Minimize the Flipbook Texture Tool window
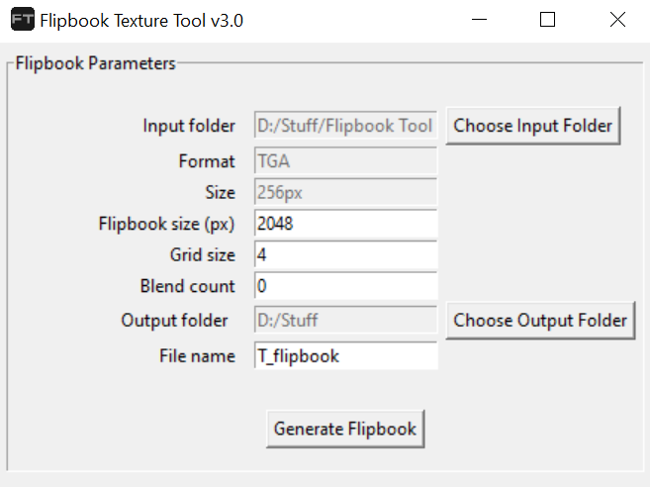650x487 pixels. [x=479, y=20]
